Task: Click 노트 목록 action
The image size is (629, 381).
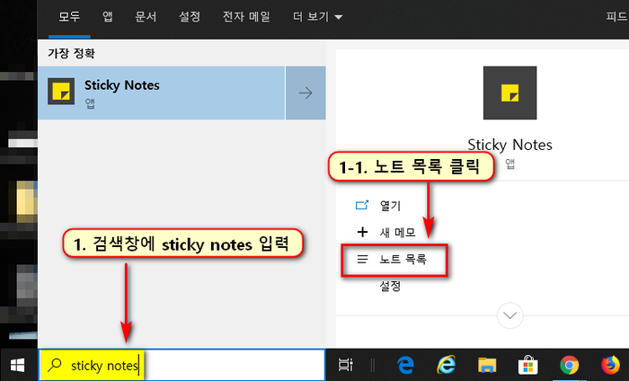Action: pyautogui.click(x=403, y=260)
